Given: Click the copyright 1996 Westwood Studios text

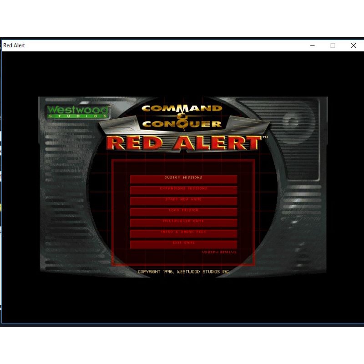Looking at the screenshot, I should (x=183, y=272).
